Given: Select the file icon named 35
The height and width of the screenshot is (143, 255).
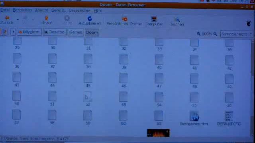Looking at the screenshot, I should (x=229, y=43).
